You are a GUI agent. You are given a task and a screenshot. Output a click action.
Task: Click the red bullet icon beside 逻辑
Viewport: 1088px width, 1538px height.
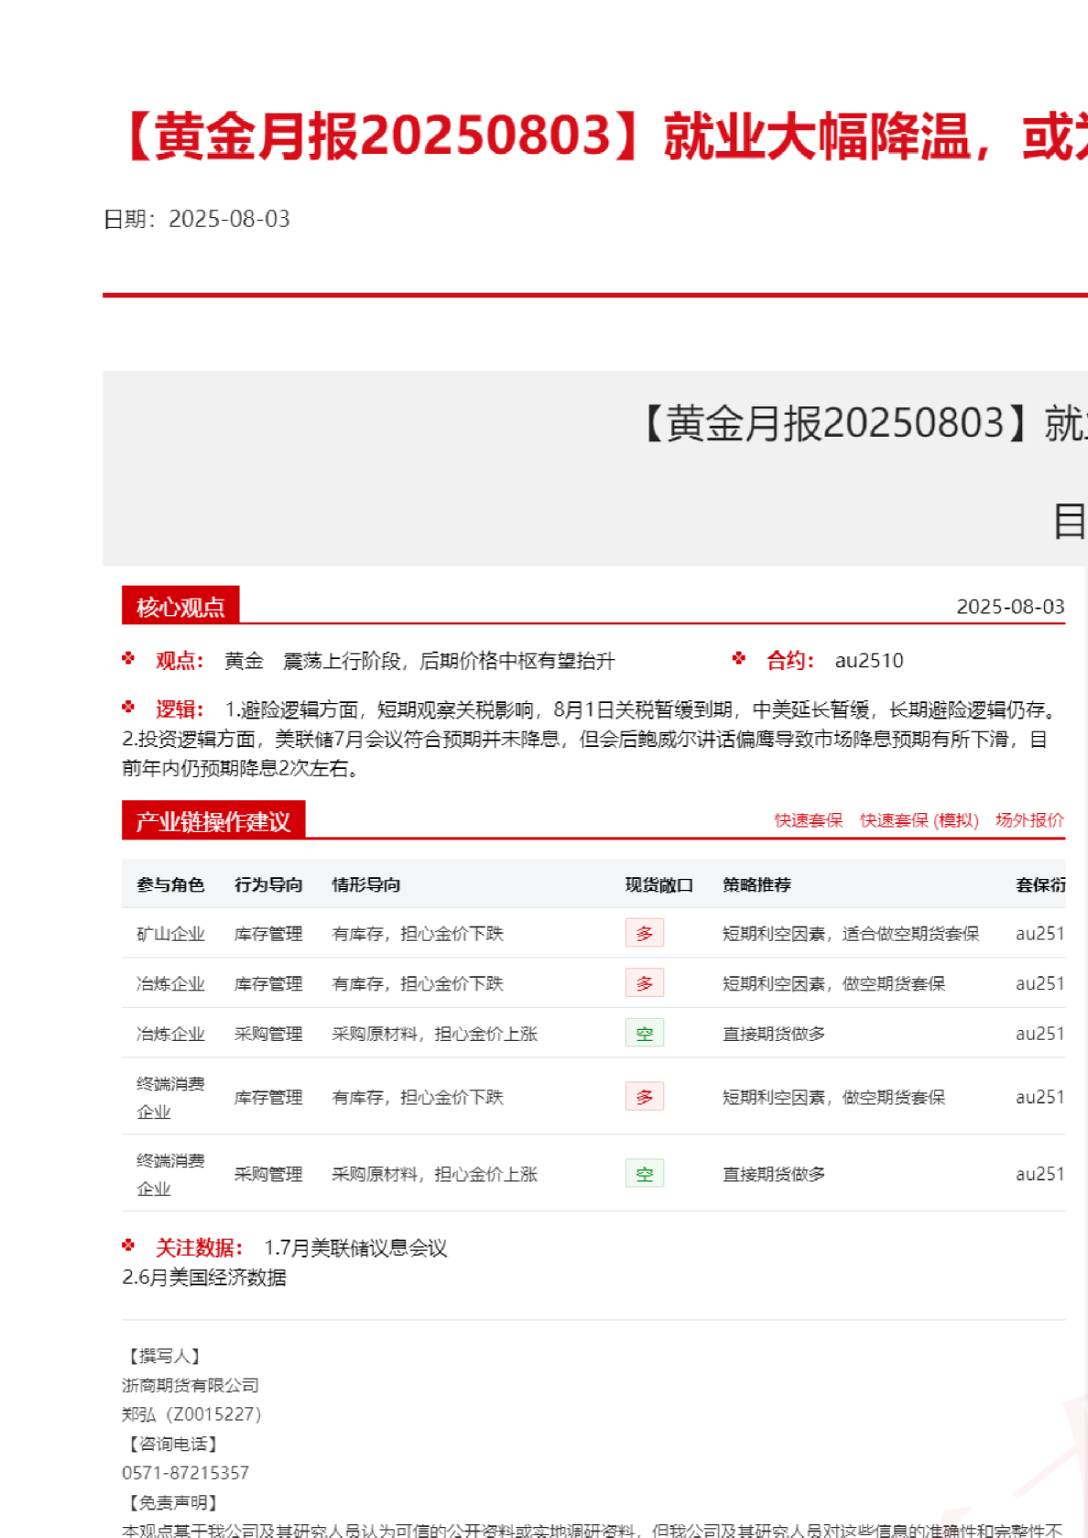coord(128,707)
